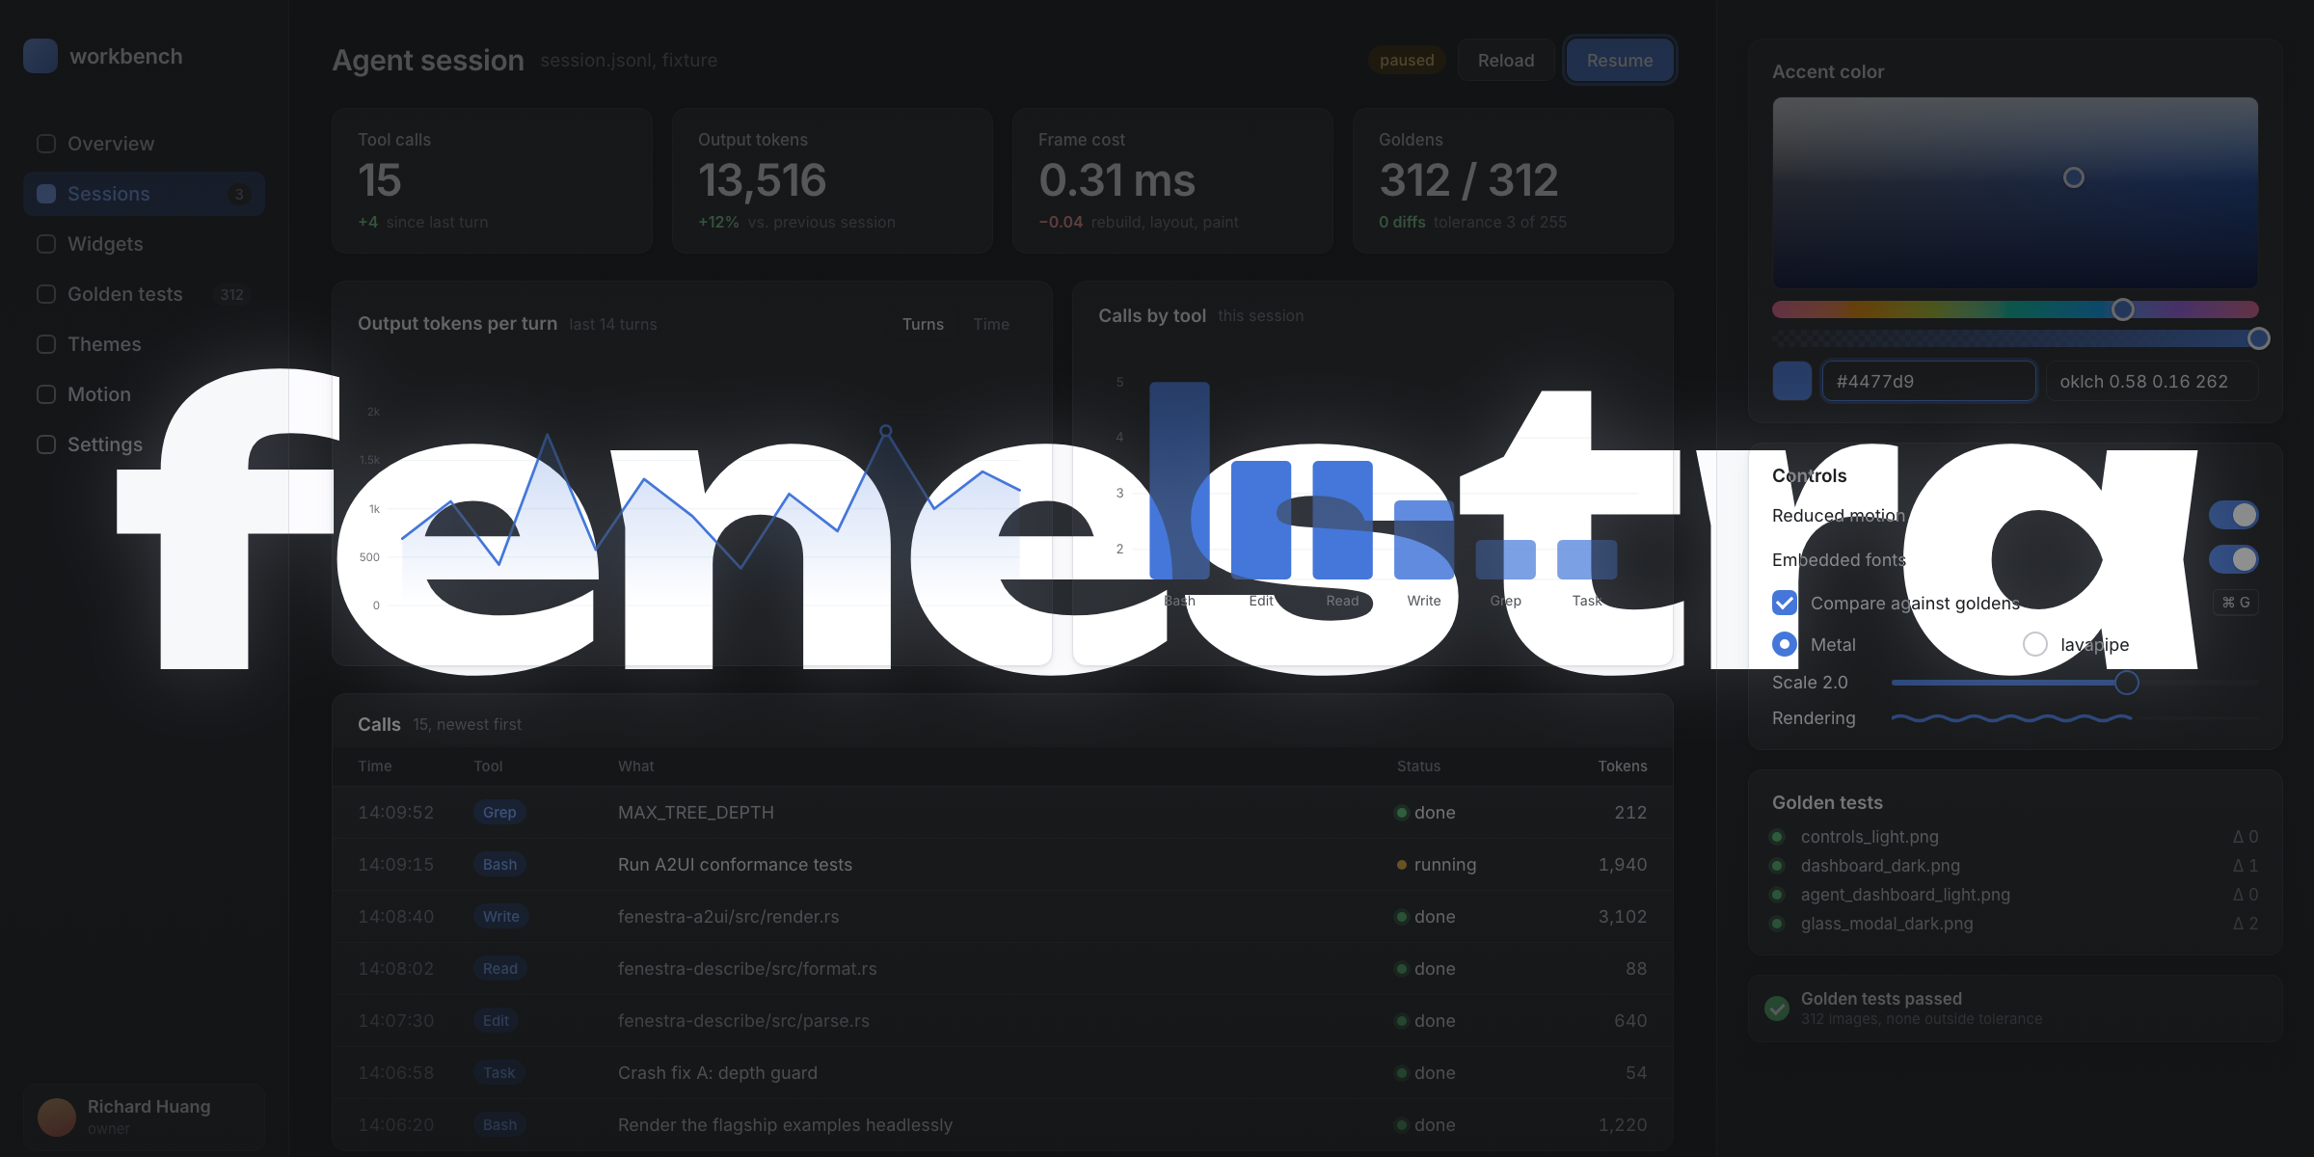Open Sessions in the sidebar
The width and height of the screenshot is (2314, 1157).
[x=145, y=194]
